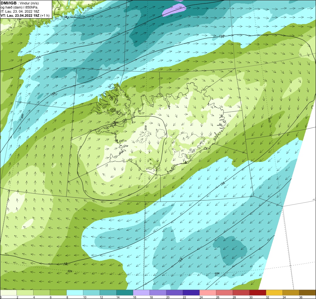Select the 26–28 m/s salmon legend swatch
Image resolution: width=316 pixels, height=299 pixels.
(224, 292)
